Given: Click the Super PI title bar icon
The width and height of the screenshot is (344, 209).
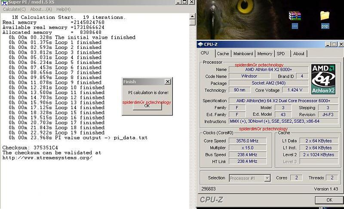Looking at the screenshot, I should point(4,3).
